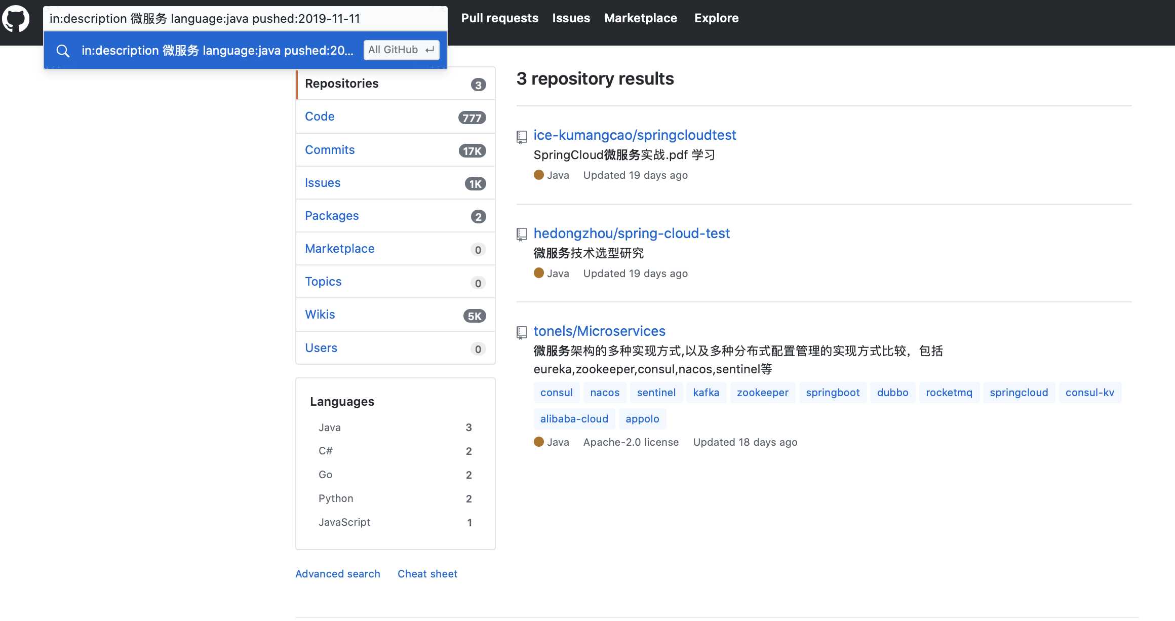The width and height of the screenshot is (1175, 621).
Task: Click the Apache-2.0 license text
Action: (x=631, y=442)
